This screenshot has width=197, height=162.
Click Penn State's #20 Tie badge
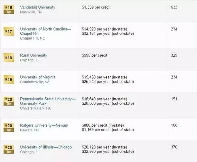[x=9, y=101]
